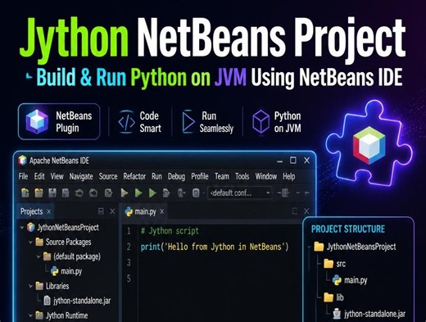Open the File menu
The image size is (426, 322).
pos(23,176)
